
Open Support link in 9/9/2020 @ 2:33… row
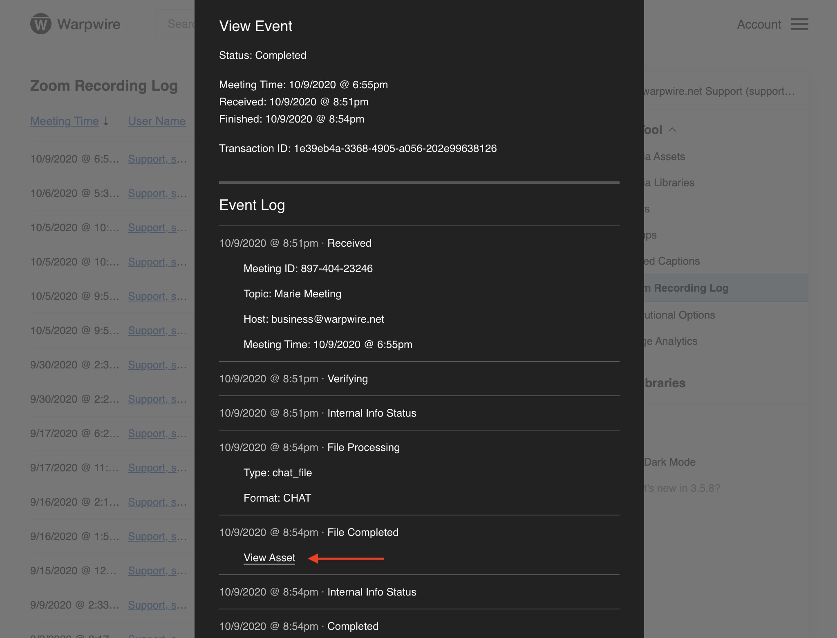tap(157, 605)
